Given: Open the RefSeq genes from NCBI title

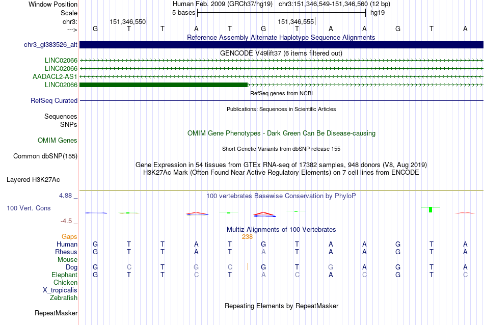Looking at the screenshot, I should coord(281,93).
